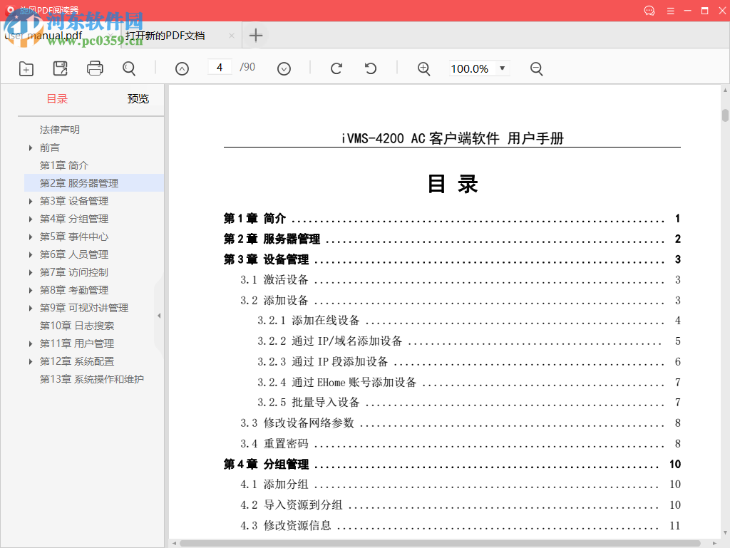Zoom out of the document
The height and width of the screenshot is (548, 730).
[535, 68]
